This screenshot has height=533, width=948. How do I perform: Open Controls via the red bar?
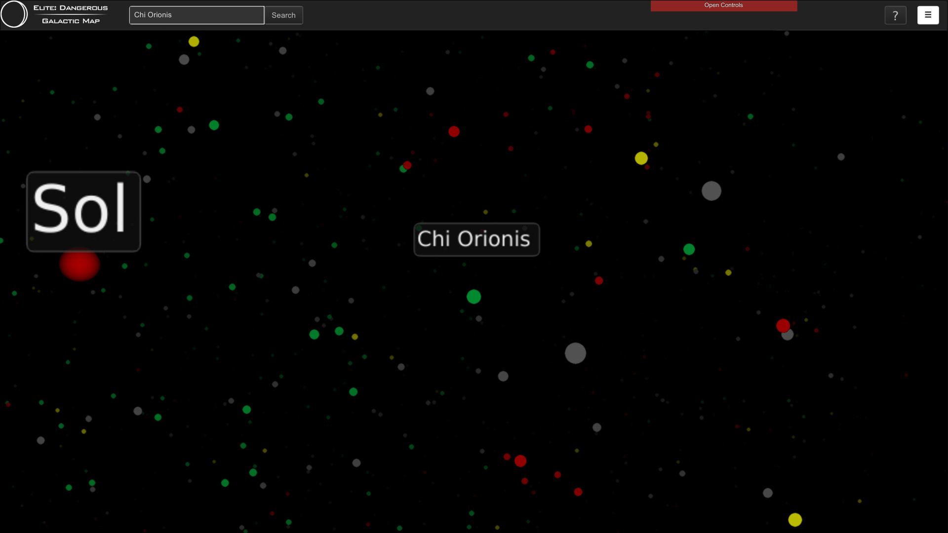[x=723, y=5]
